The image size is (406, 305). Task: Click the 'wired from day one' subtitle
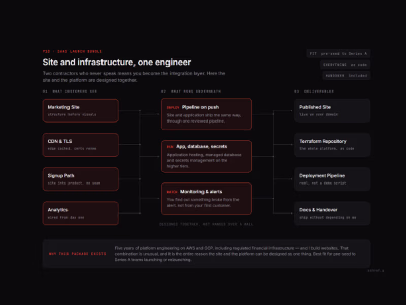pos(66,218)
